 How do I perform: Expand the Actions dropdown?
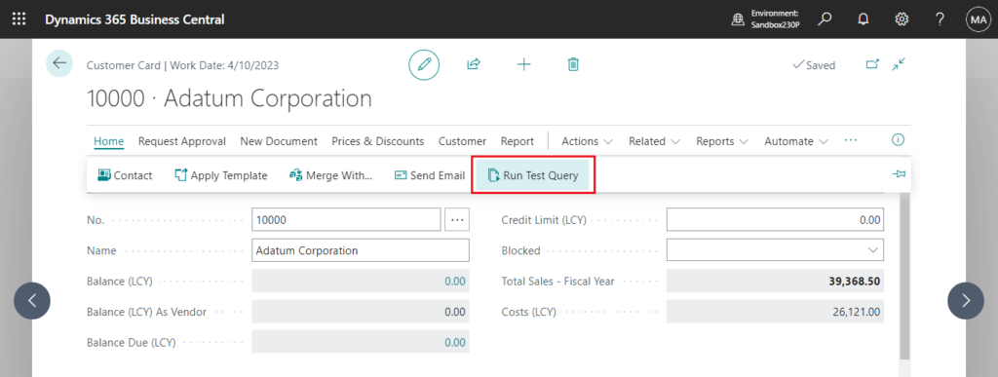click(587, 141)
